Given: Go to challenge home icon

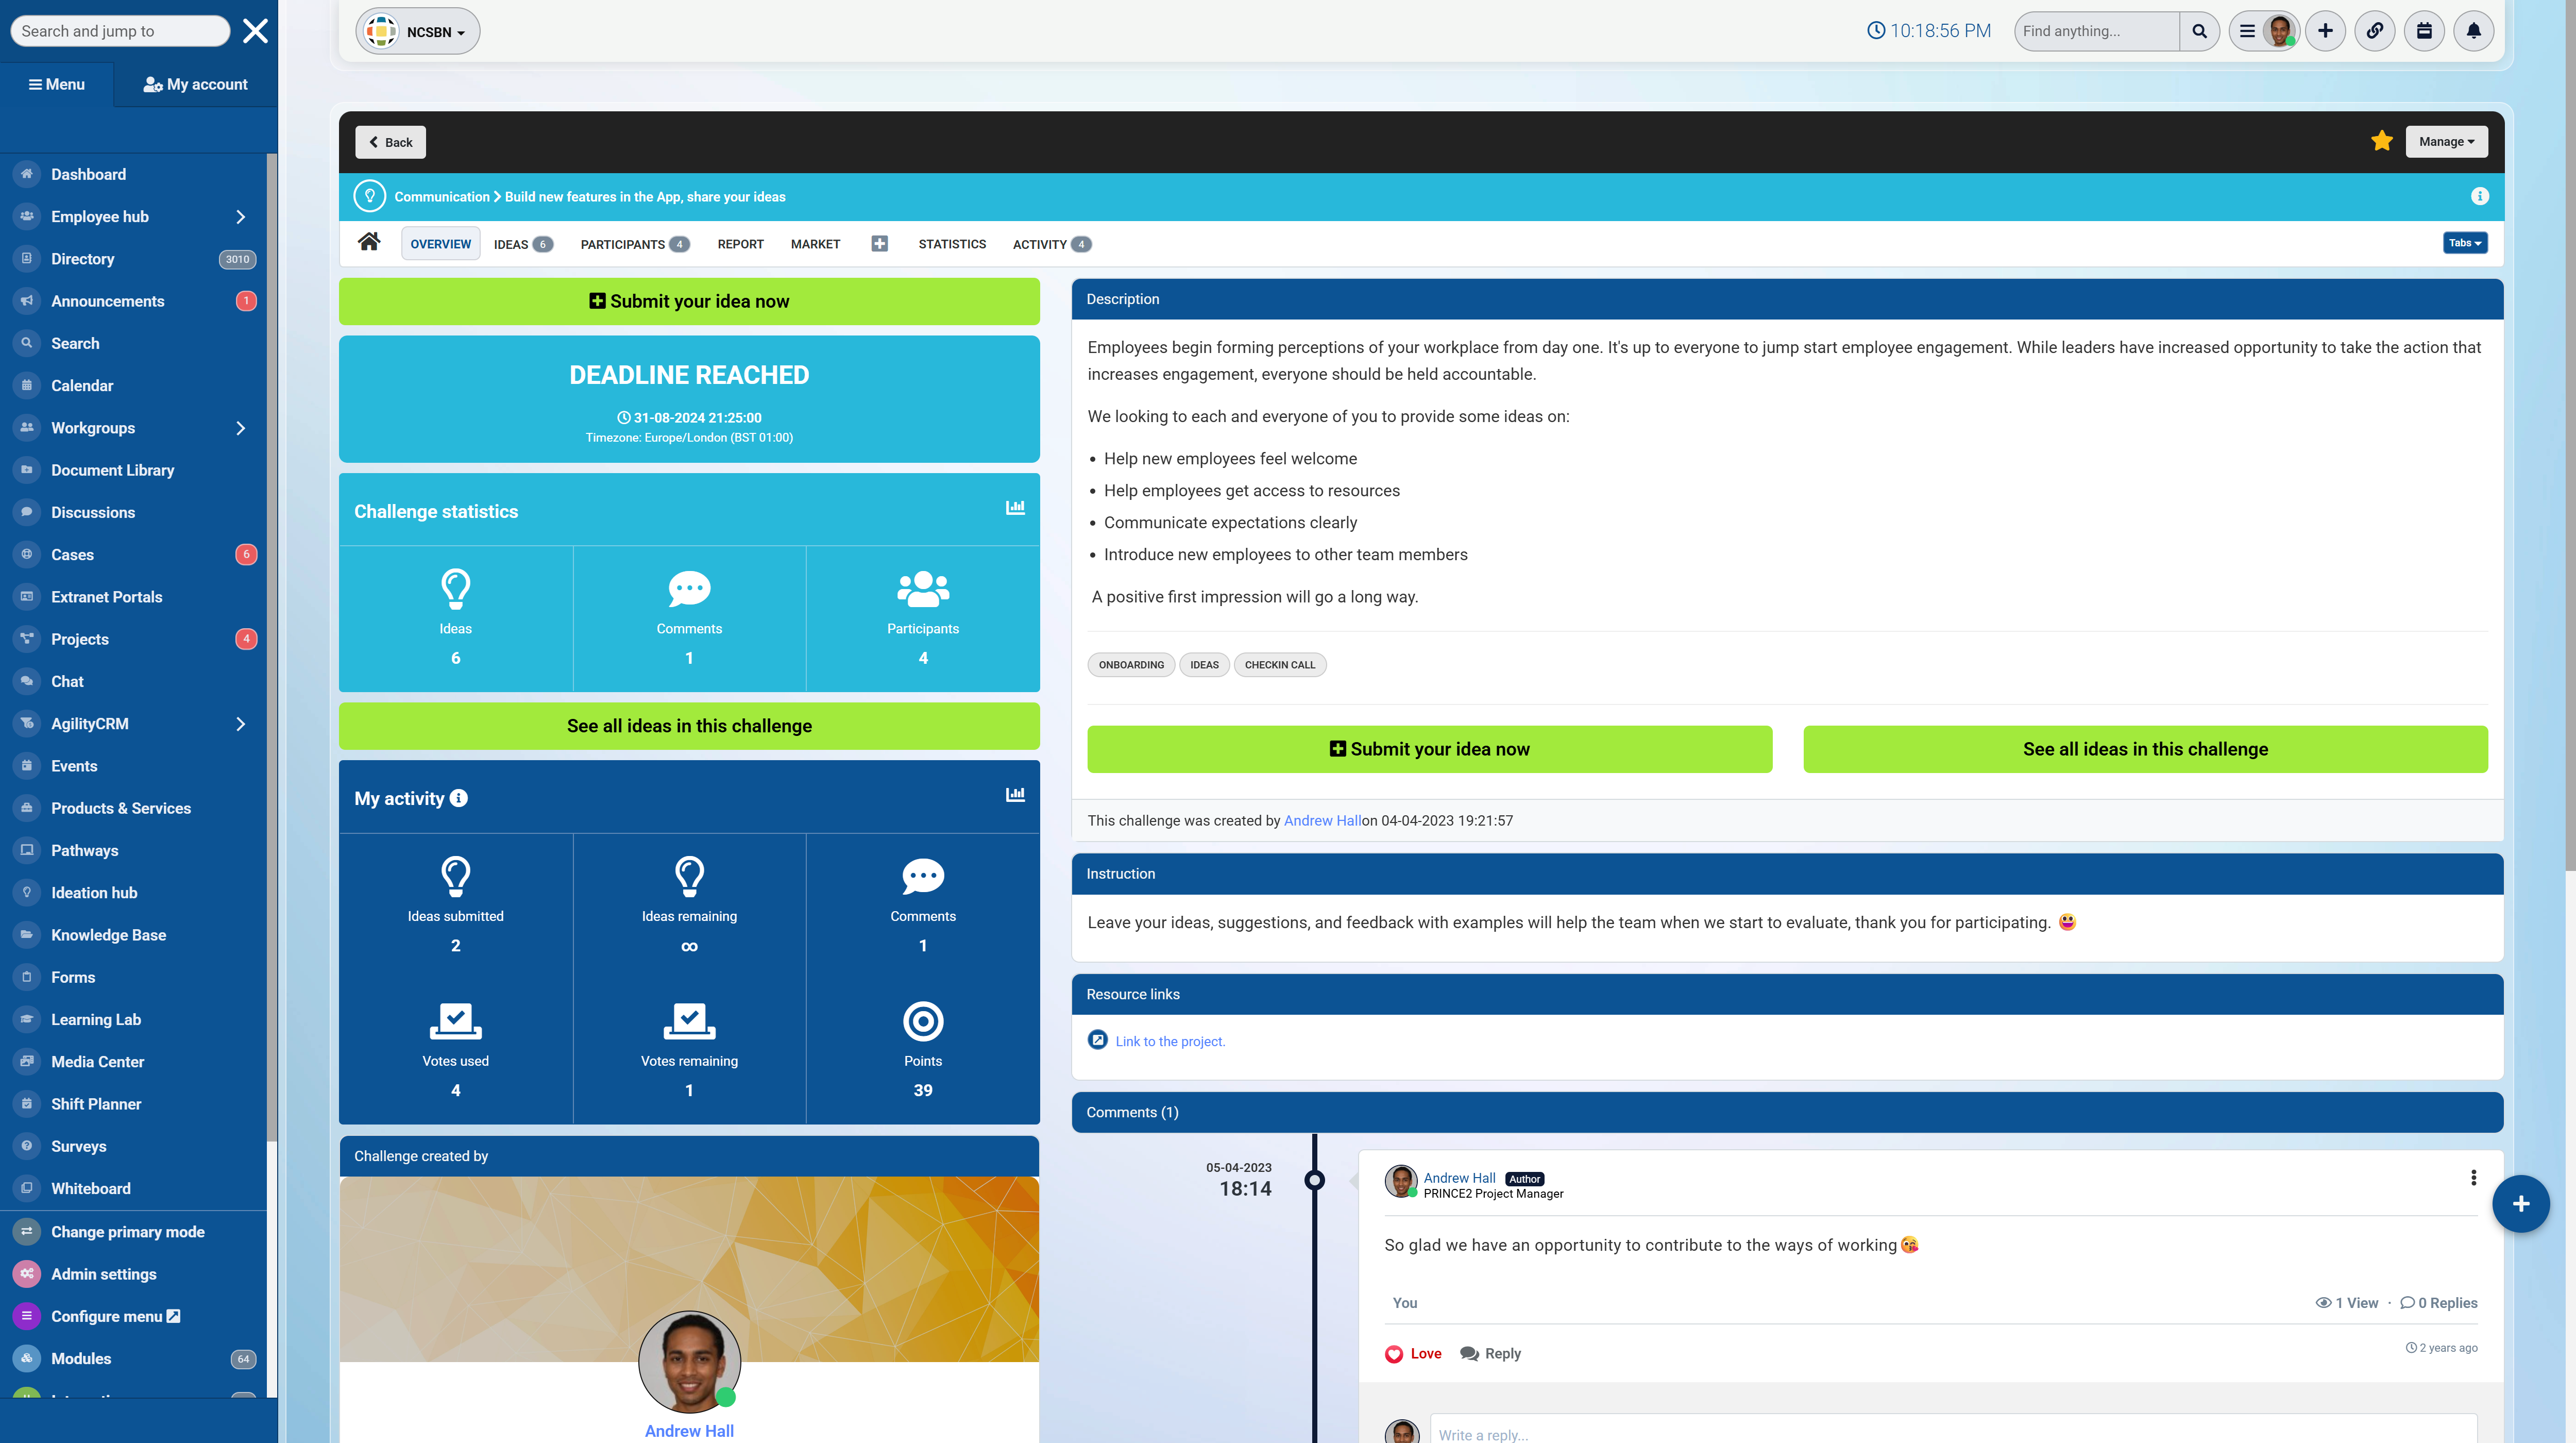Looking at the screenshot, I should 369,243.
